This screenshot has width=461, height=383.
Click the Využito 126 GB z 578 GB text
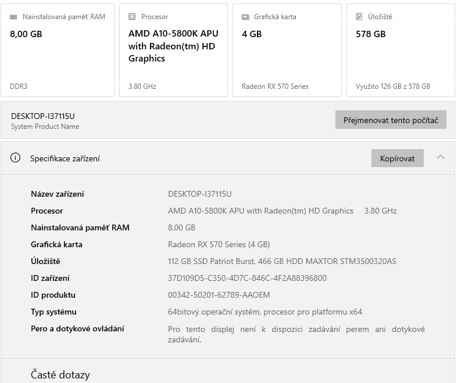392,86
